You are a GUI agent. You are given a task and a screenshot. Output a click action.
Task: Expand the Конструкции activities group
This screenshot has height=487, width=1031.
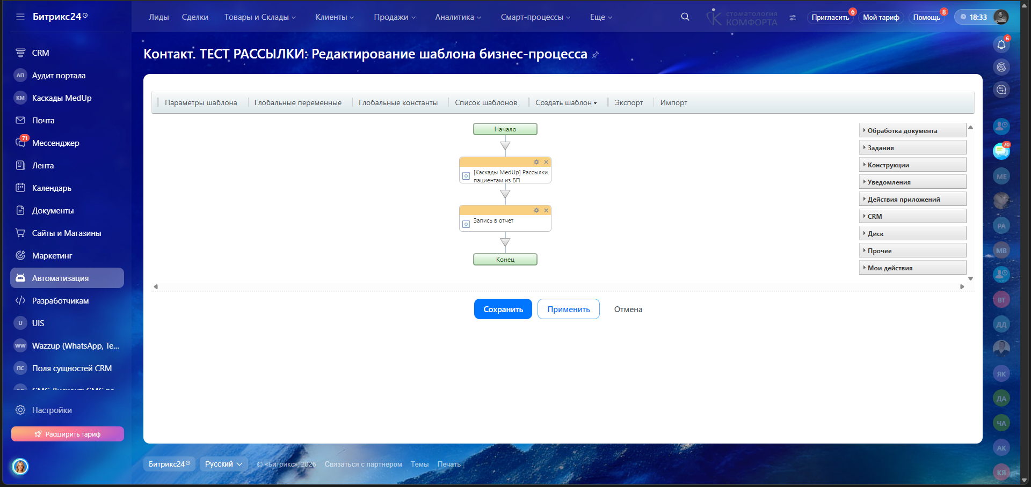[x=913, y=165]
